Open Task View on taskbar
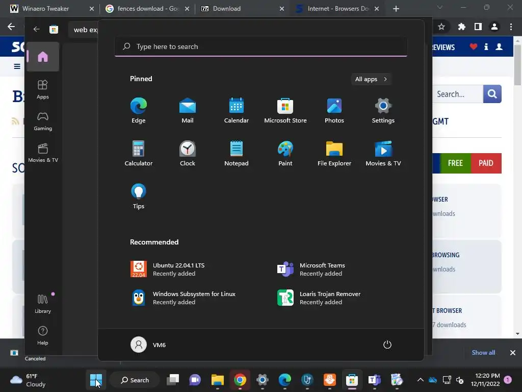 click(x=173, y=380)
